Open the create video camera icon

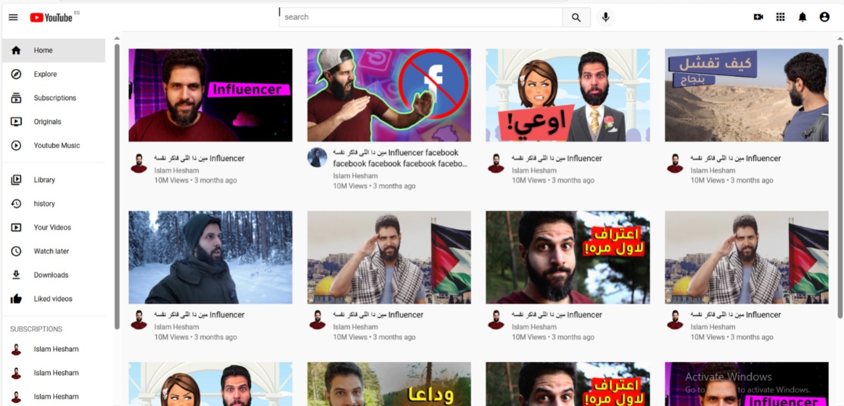(x=758, y=17)
